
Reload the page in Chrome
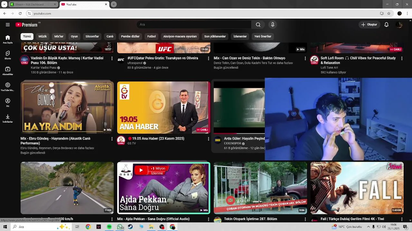click(20, 13)
